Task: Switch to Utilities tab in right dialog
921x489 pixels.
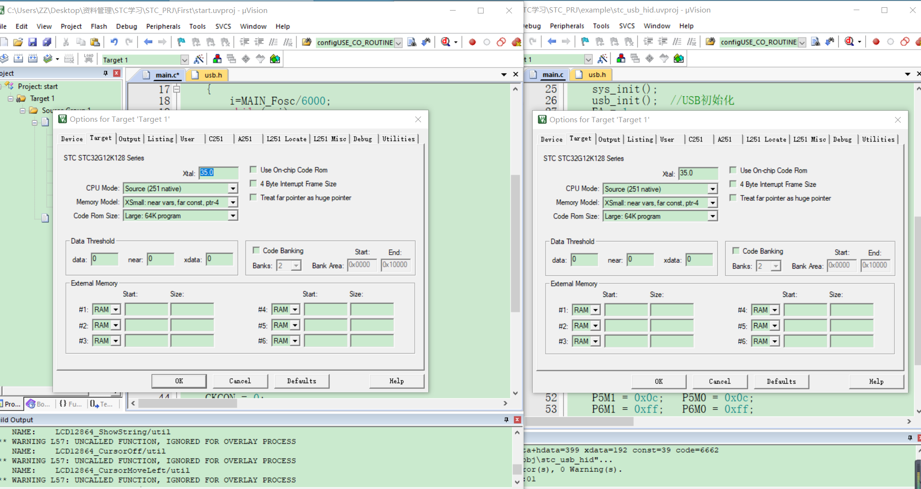Action: pyautogui.click(x=878, y=139)
